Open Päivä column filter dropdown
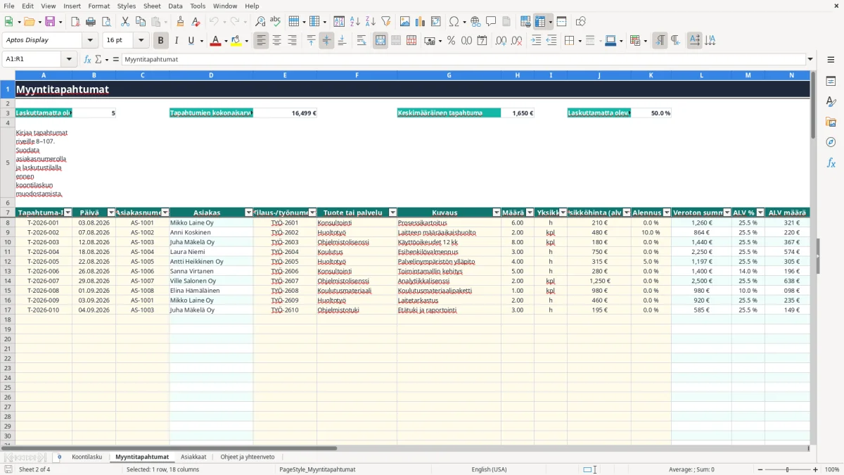 click(111, 213)
